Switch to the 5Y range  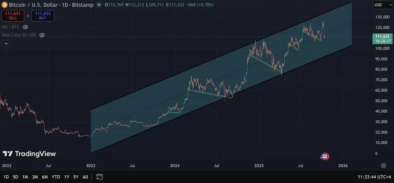(x=76, y=177)
